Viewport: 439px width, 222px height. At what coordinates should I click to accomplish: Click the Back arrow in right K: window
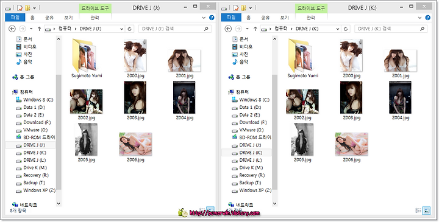pyautogui.click(x=228, y=29)
